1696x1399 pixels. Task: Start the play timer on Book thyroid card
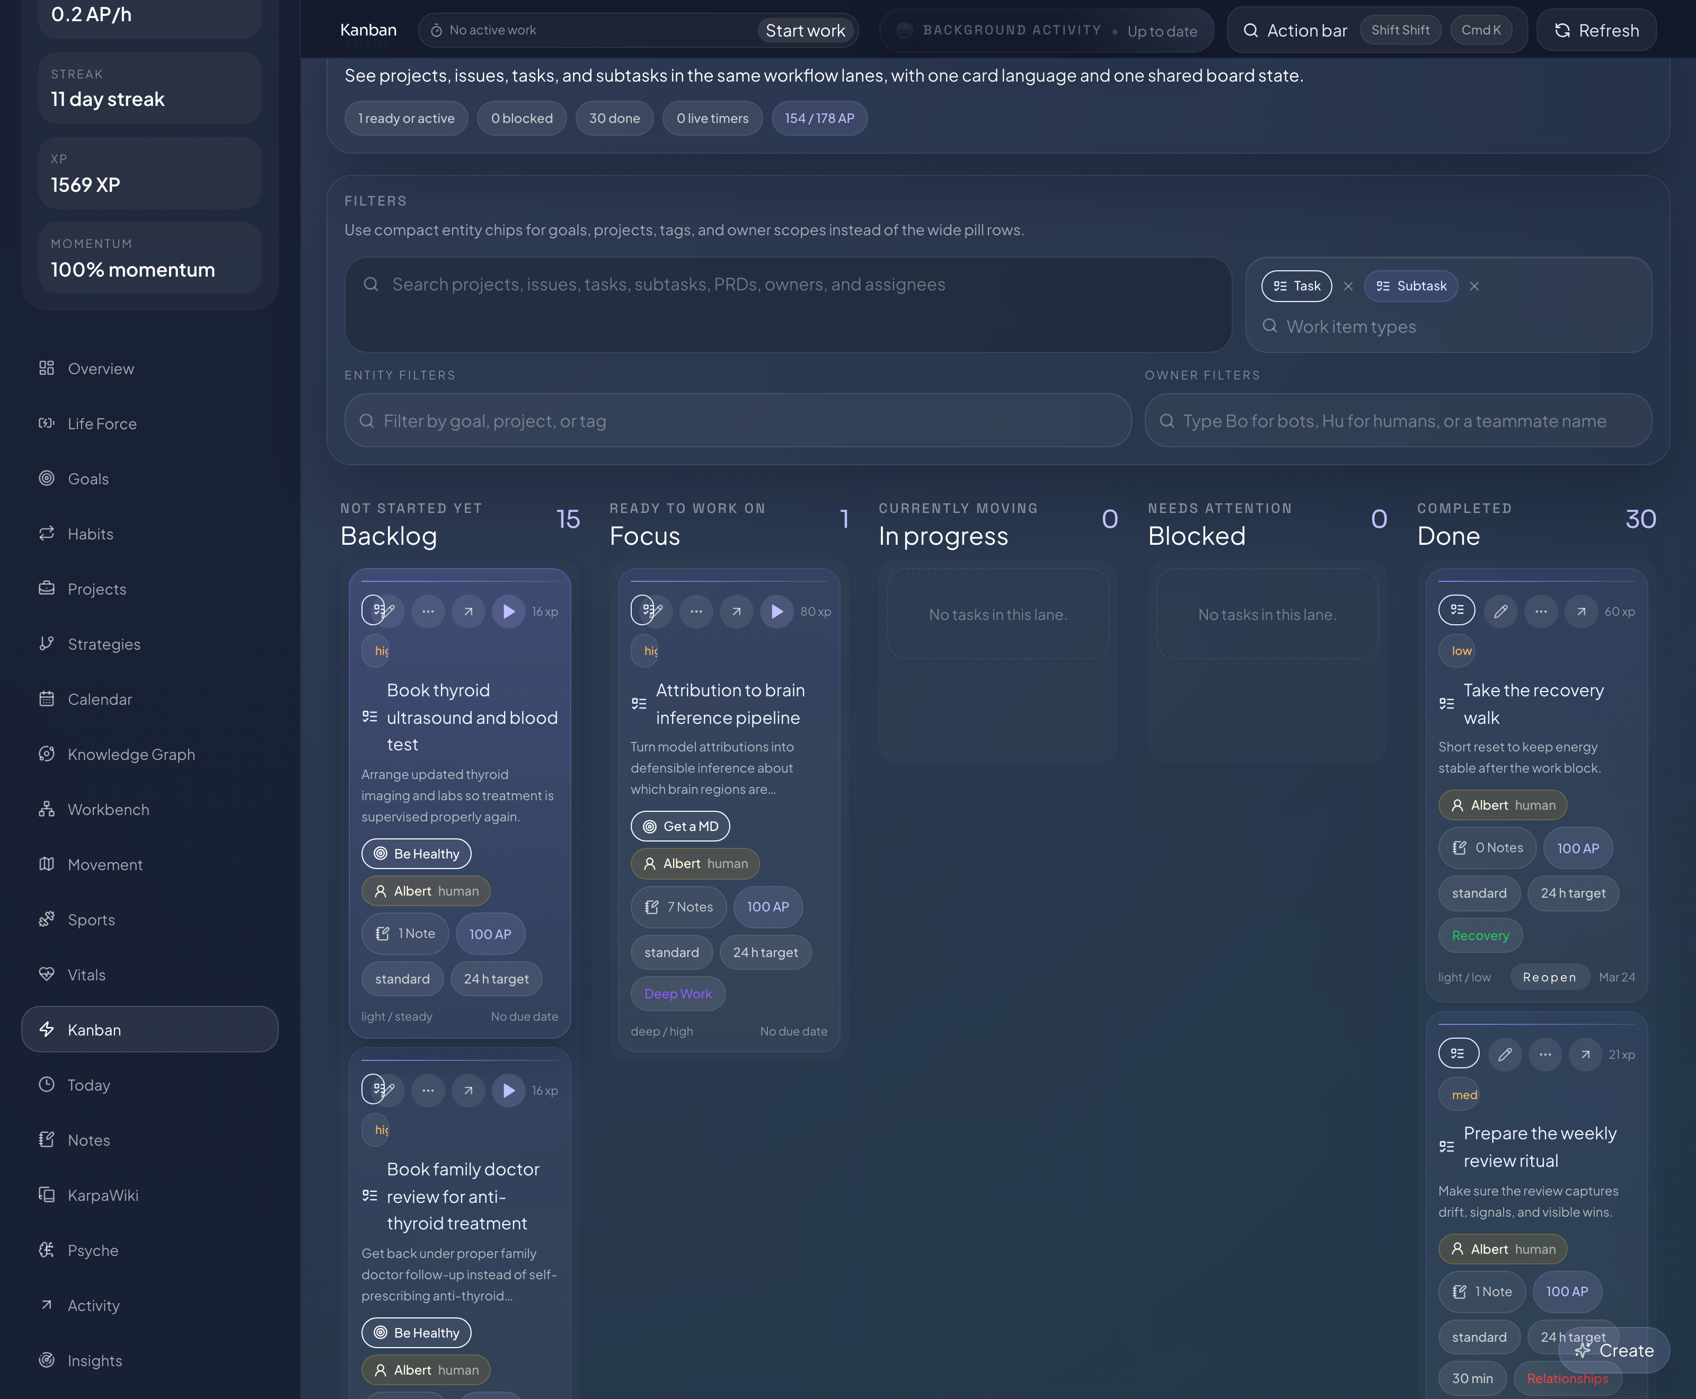[508, 612]
